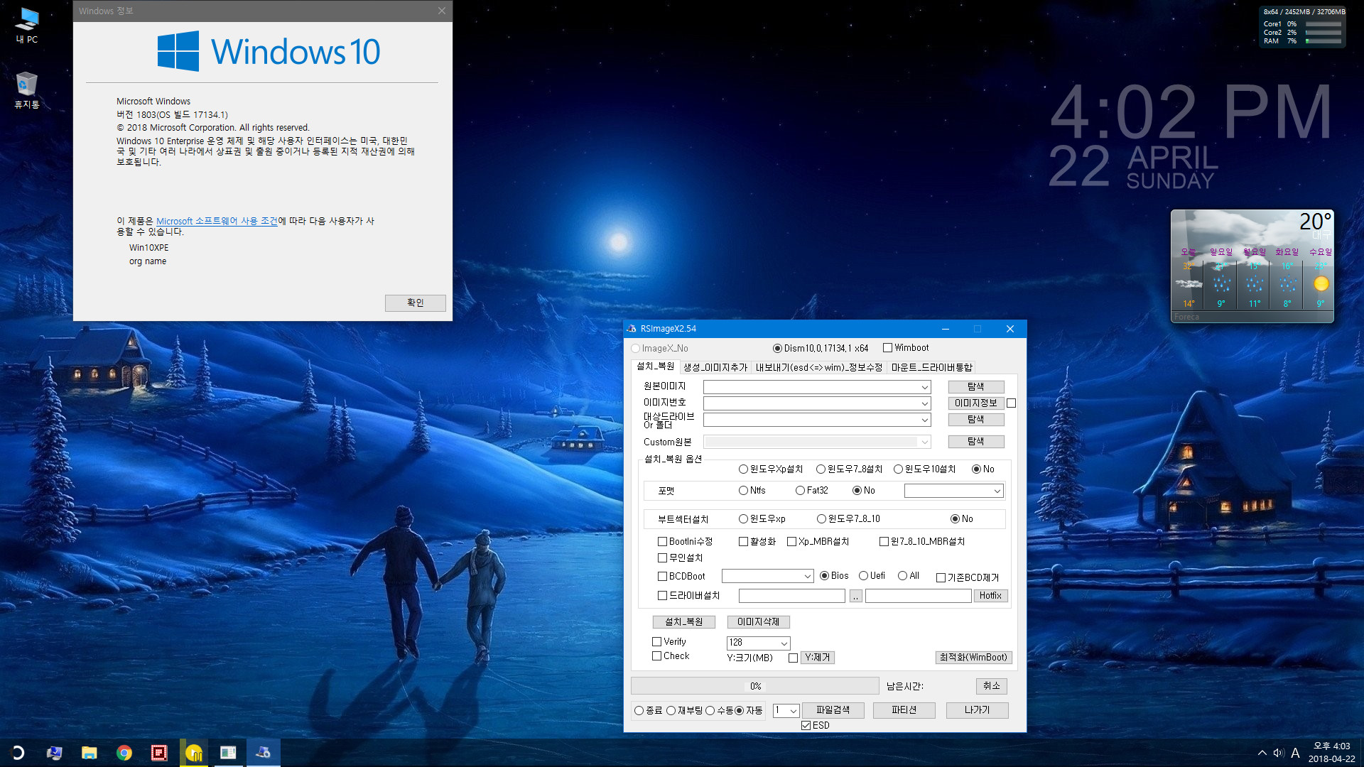This screenshot has width=1364, height=767.
Task: Tick the BootIni수정 checkbox
Action: [x=662, y=542]
